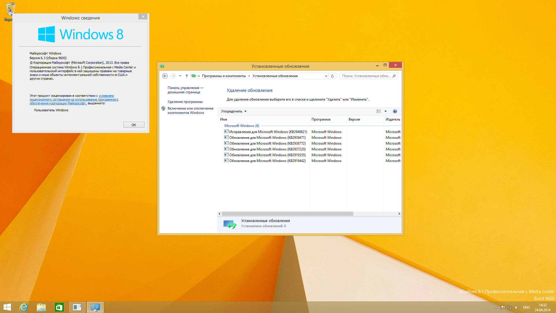Click the Back arrow in Installed Updates window
556x313 pixels.
pos(165,76)
